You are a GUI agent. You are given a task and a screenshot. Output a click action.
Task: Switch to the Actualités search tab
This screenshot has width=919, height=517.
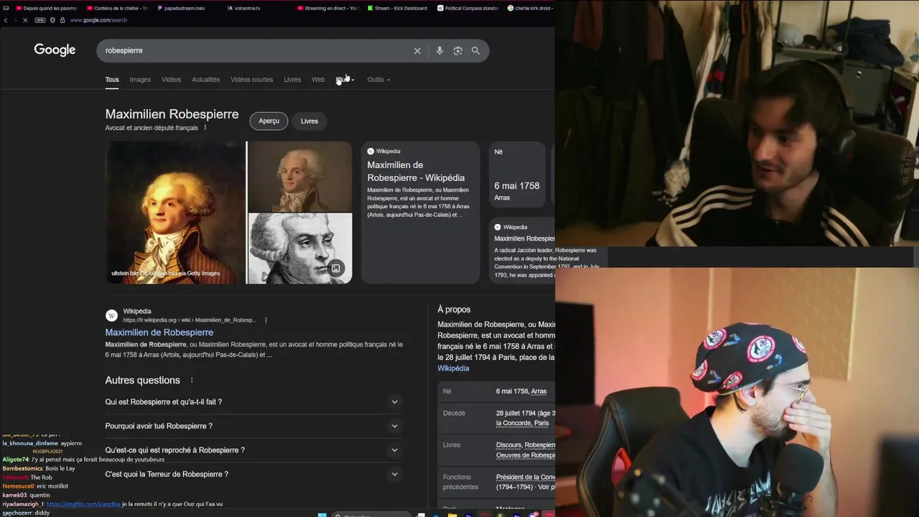click(x=205, y=80)
